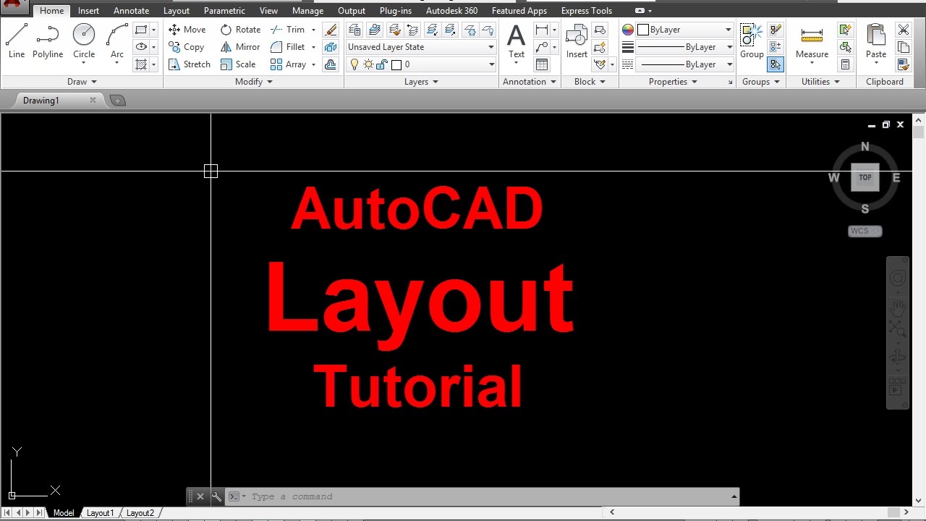The image size is (926, 521).
Task: Expand the Draw panel
Action: (82, 82)
